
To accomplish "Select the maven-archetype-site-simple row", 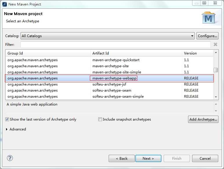I will click(110, 72).
